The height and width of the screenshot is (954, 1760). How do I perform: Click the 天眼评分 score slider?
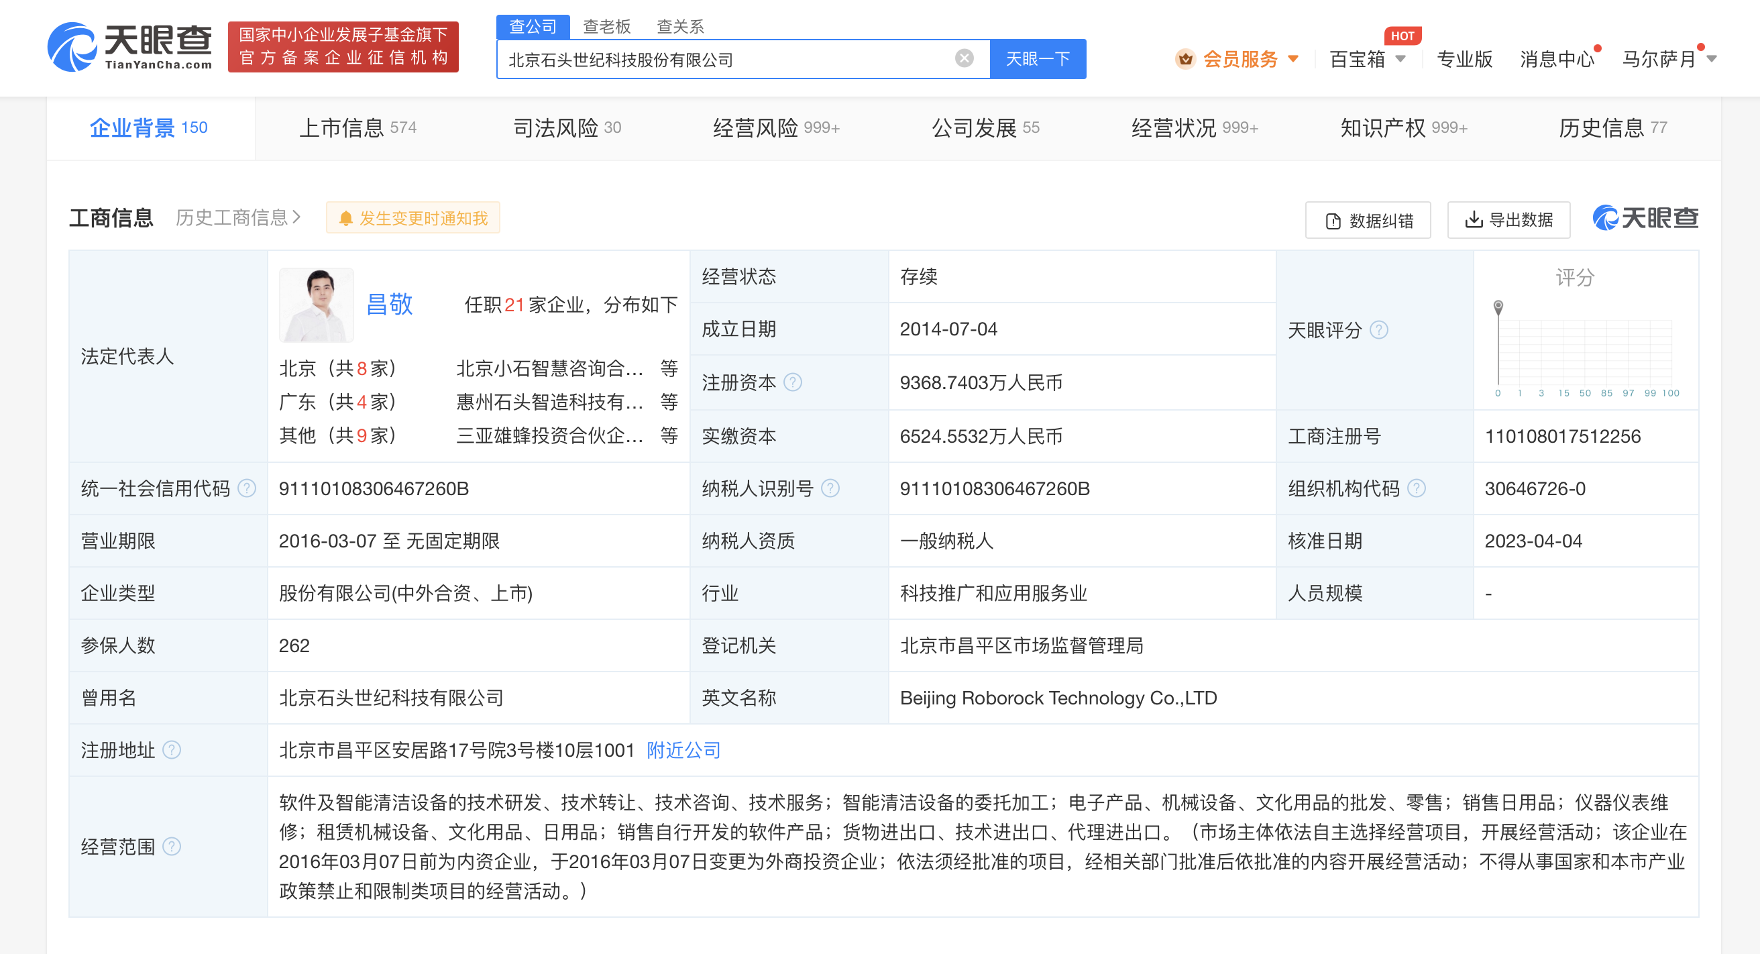pos(1499,306)
